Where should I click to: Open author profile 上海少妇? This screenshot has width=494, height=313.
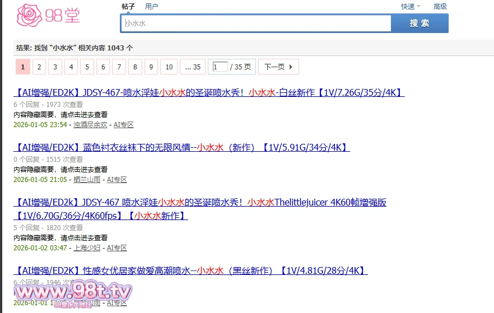pyautogui.click(x=87, y=248)
